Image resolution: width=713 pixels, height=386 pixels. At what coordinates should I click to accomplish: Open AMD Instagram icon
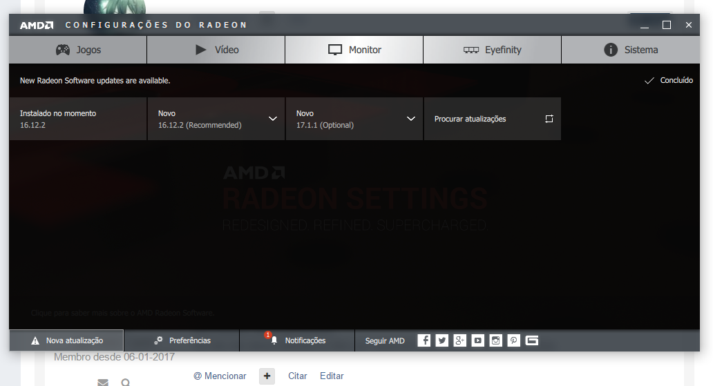coord(495,340)
